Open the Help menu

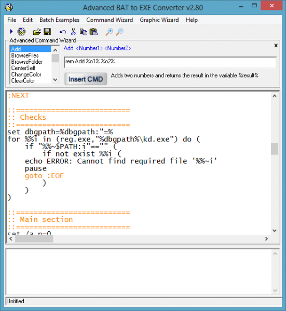coord(192,20)
